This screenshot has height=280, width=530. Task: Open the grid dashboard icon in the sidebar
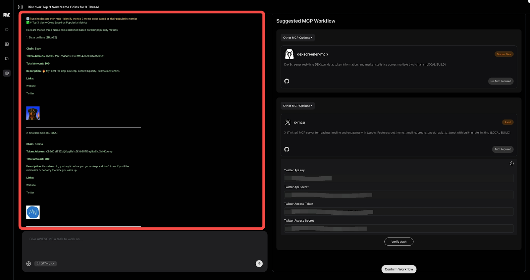[x=7, y=44]
